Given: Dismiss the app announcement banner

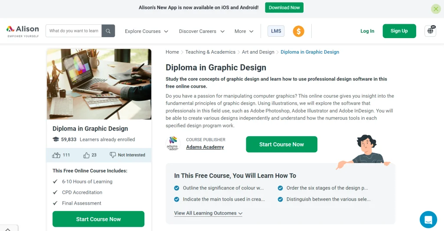Looking at the screenshot, I should point(436,9).
